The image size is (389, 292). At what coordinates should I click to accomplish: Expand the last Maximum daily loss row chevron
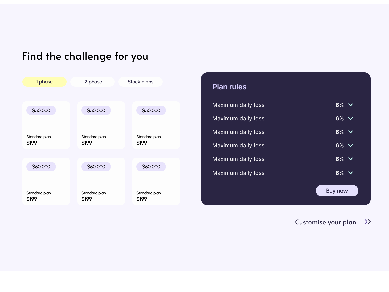pos(350,173)
